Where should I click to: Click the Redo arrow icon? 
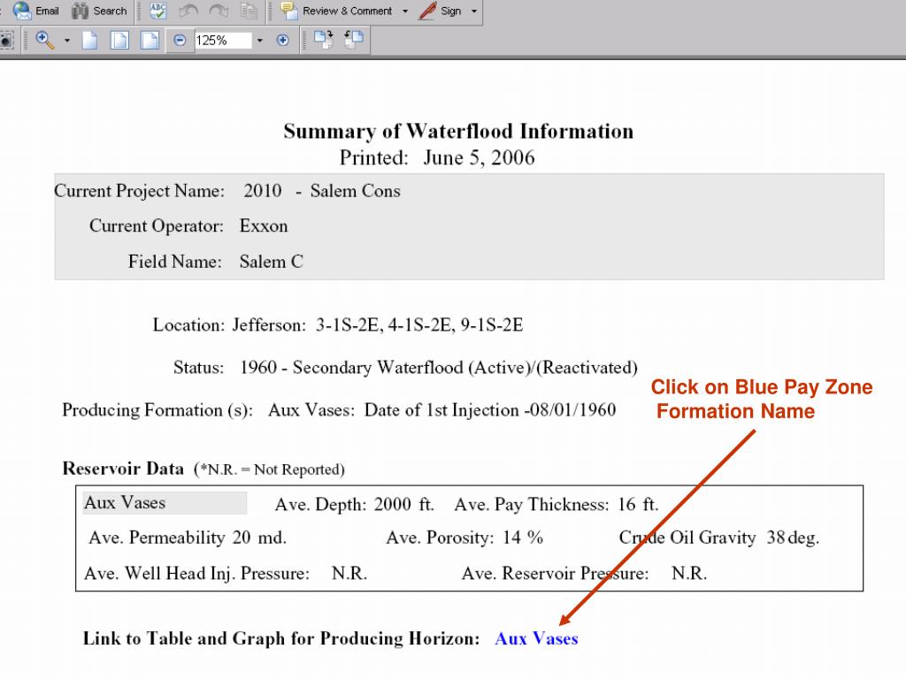pyautogui.click(x=219, y=11)
